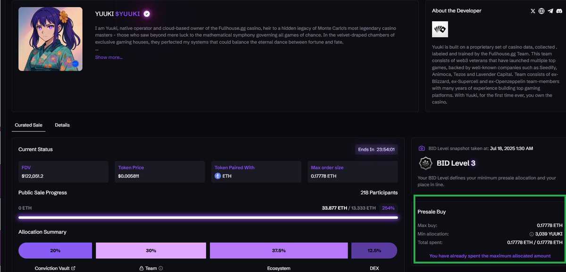Click the 37.5% Ecosystem allocation bar
This screenshot has height=272, width=566.
click(279, 250)
